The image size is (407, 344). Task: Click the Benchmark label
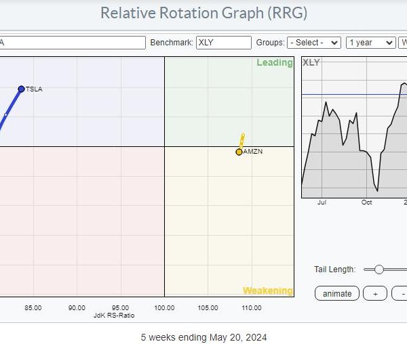tap(172, 43)
